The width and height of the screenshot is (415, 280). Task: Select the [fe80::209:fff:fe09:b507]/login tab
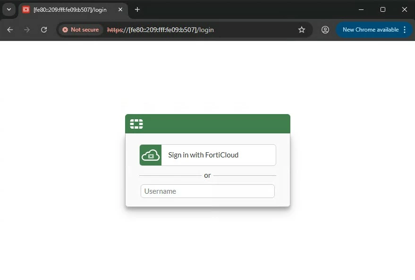[x=73, y=10]
